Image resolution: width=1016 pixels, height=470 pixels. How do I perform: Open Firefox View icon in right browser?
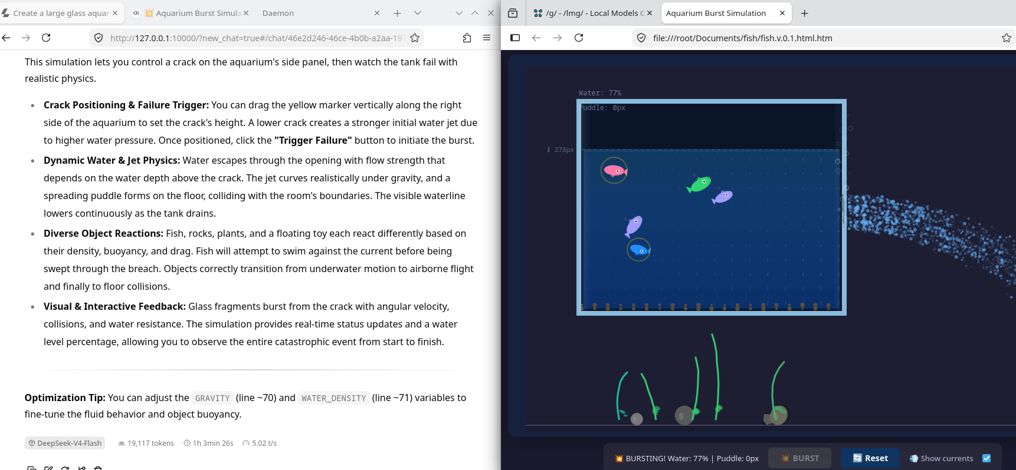click(x=513, y=13)
